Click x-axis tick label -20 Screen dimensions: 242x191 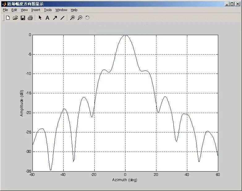point(94,175)
